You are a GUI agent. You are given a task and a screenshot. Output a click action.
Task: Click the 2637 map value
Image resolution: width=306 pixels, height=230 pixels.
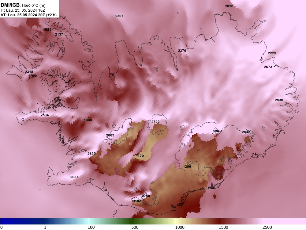click(74, 177)
